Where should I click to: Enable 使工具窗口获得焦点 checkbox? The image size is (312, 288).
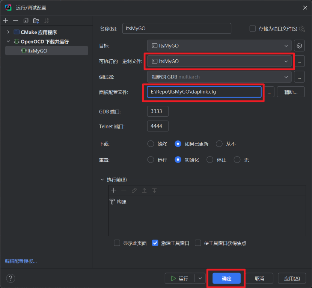(x=198, y=243)
